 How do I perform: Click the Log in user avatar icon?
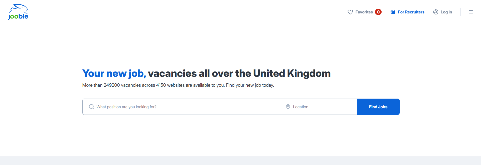[x=435, y=12]
